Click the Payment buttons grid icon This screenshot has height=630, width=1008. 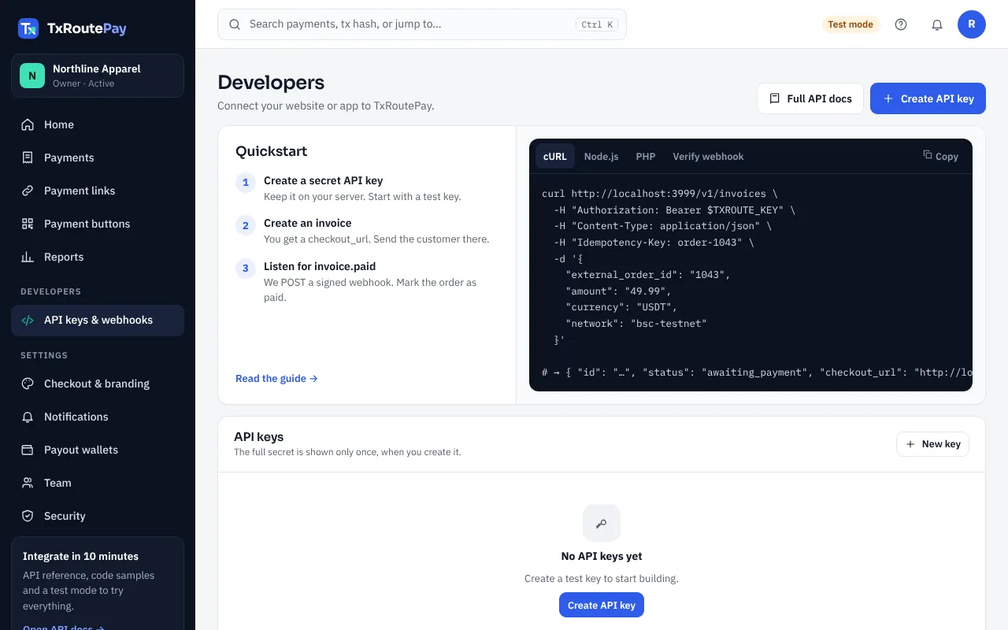[28, 224]
